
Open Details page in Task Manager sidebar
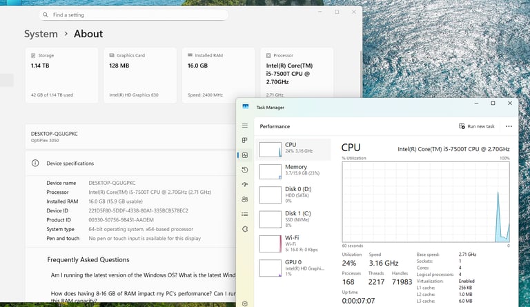click(245, 214)
